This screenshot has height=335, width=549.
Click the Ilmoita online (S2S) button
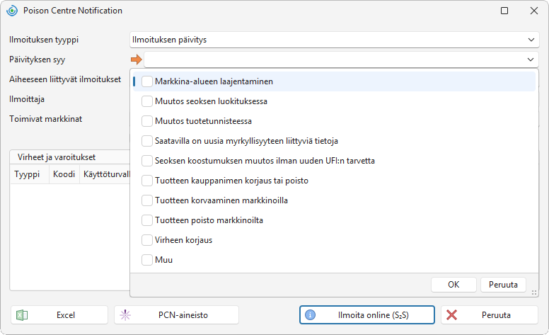pos(367,315)
